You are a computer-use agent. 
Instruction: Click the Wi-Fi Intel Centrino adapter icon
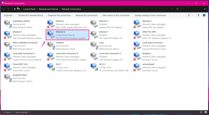pyautogui.click(x=51, y=67)
